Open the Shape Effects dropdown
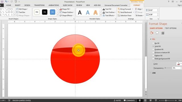This screenshot has width=182, height=102. point(66,16)
